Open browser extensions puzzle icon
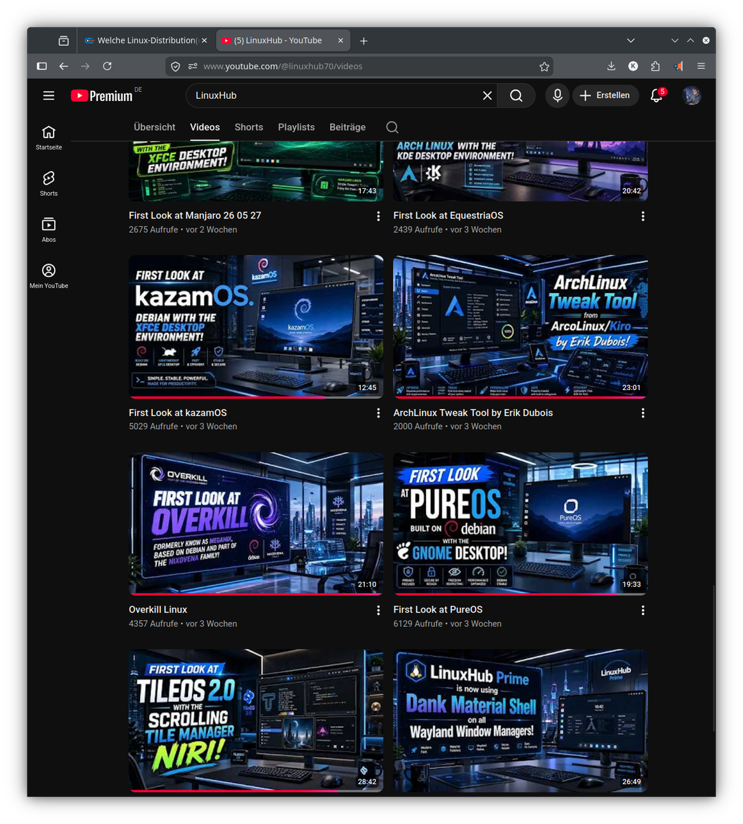Screen dimensions: 743x824 click(655, 66)
